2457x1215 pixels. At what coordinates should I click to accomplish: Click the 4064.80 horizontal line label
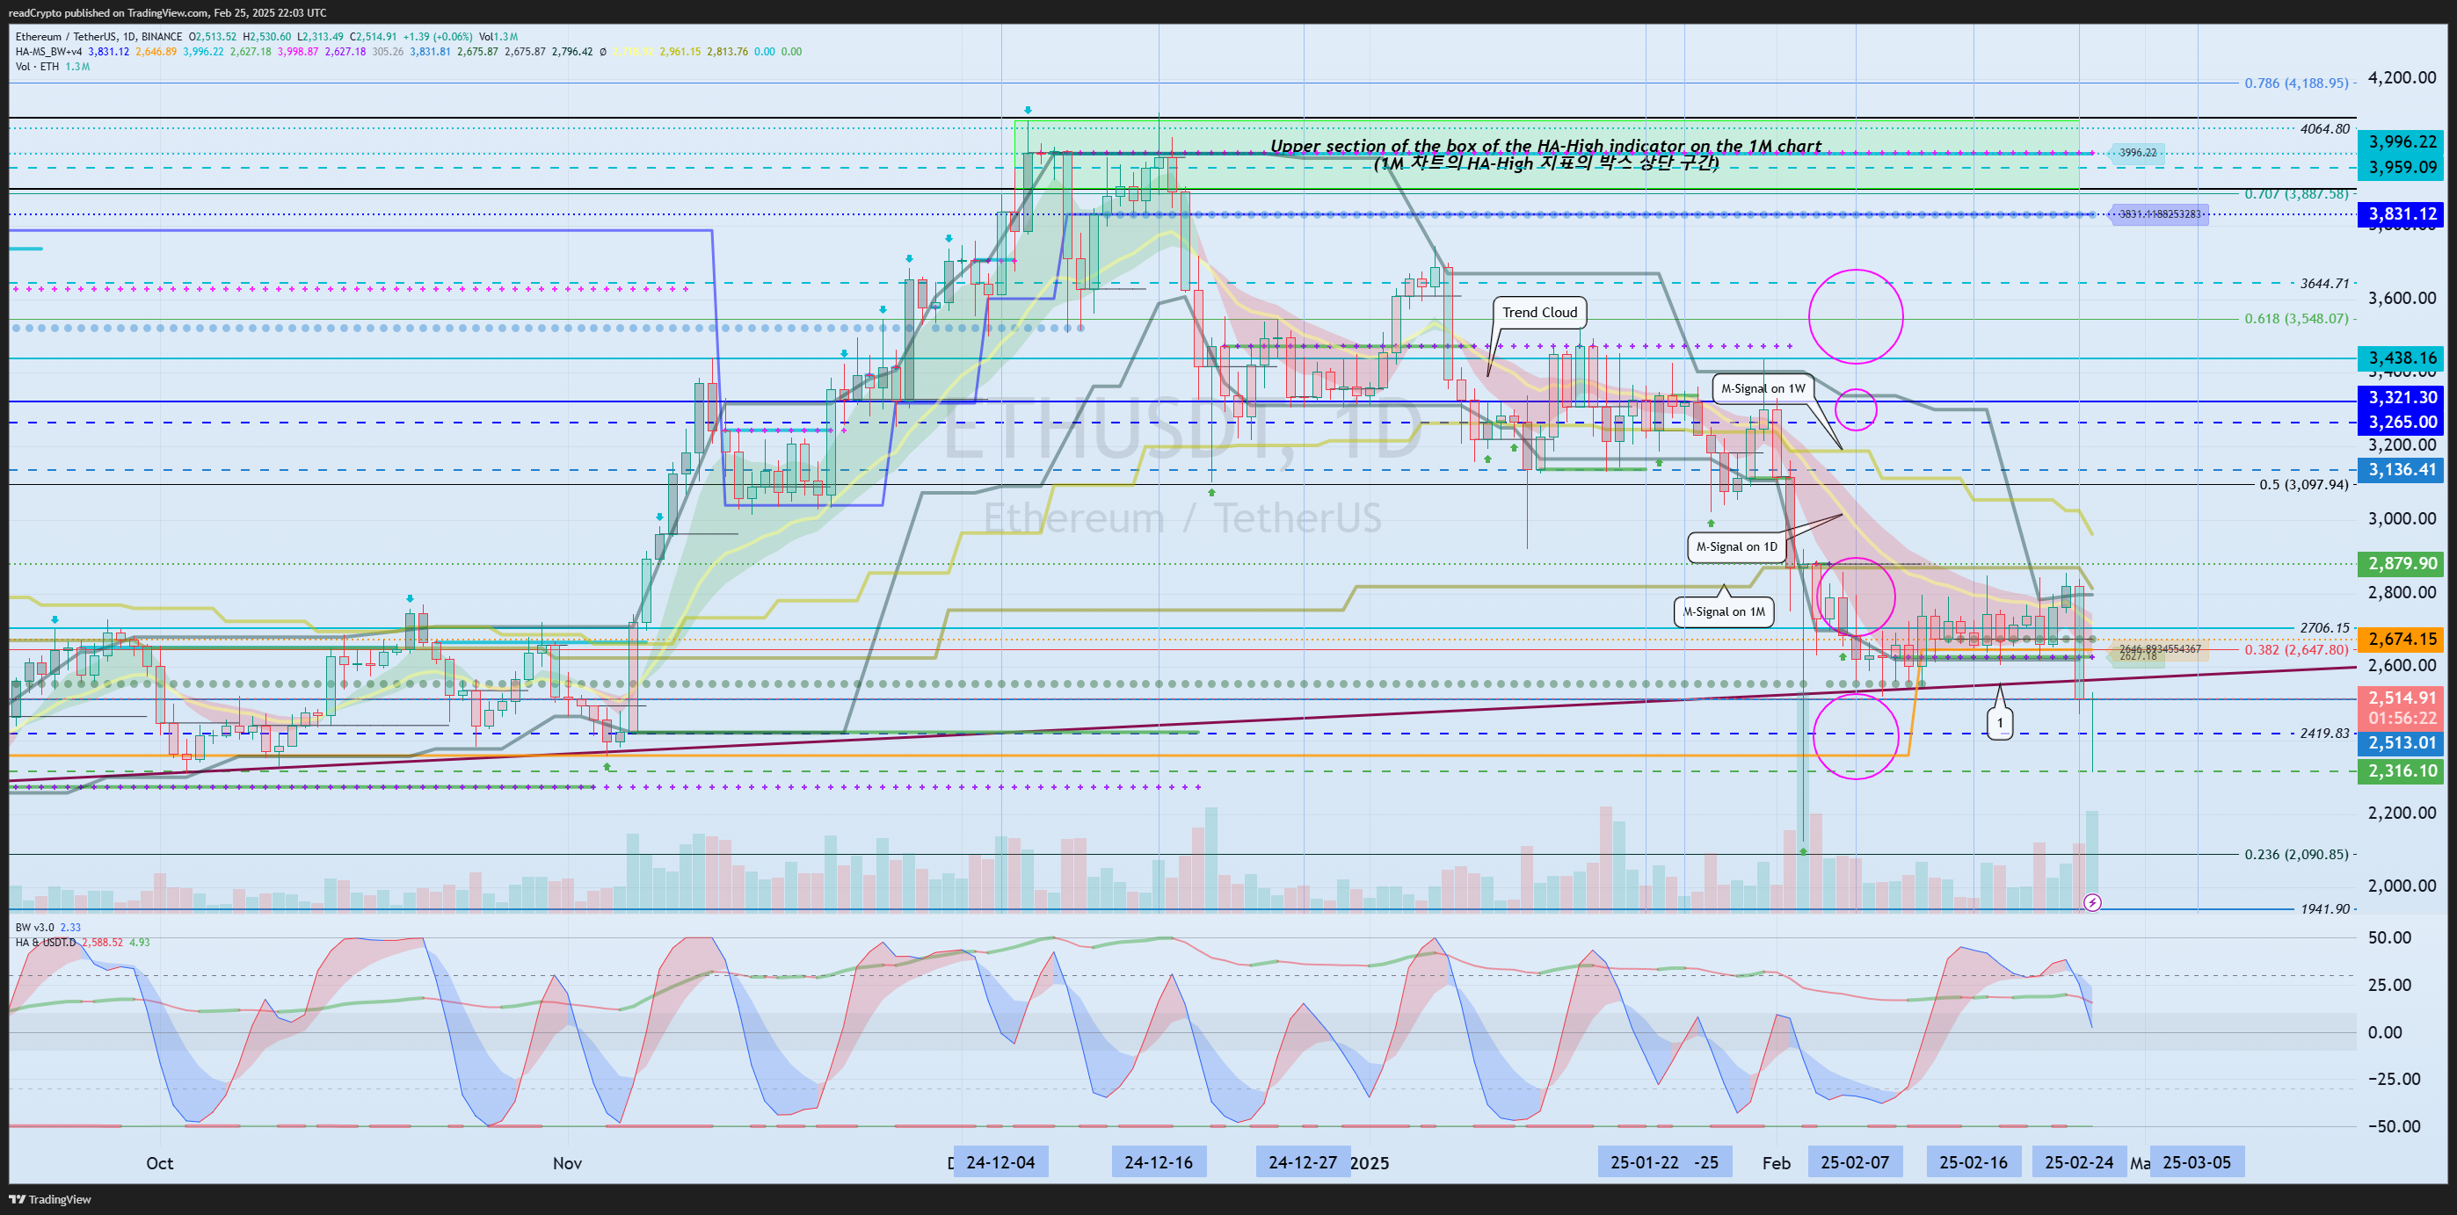coord(2324,128)
